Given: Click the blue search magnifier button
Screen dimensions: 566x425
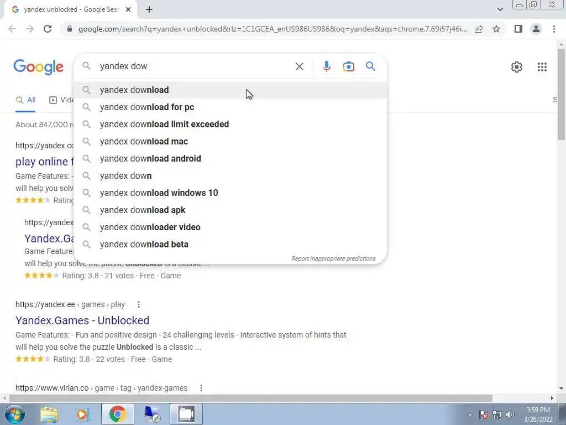Looking at the screenshot, I should coord(370,66).
